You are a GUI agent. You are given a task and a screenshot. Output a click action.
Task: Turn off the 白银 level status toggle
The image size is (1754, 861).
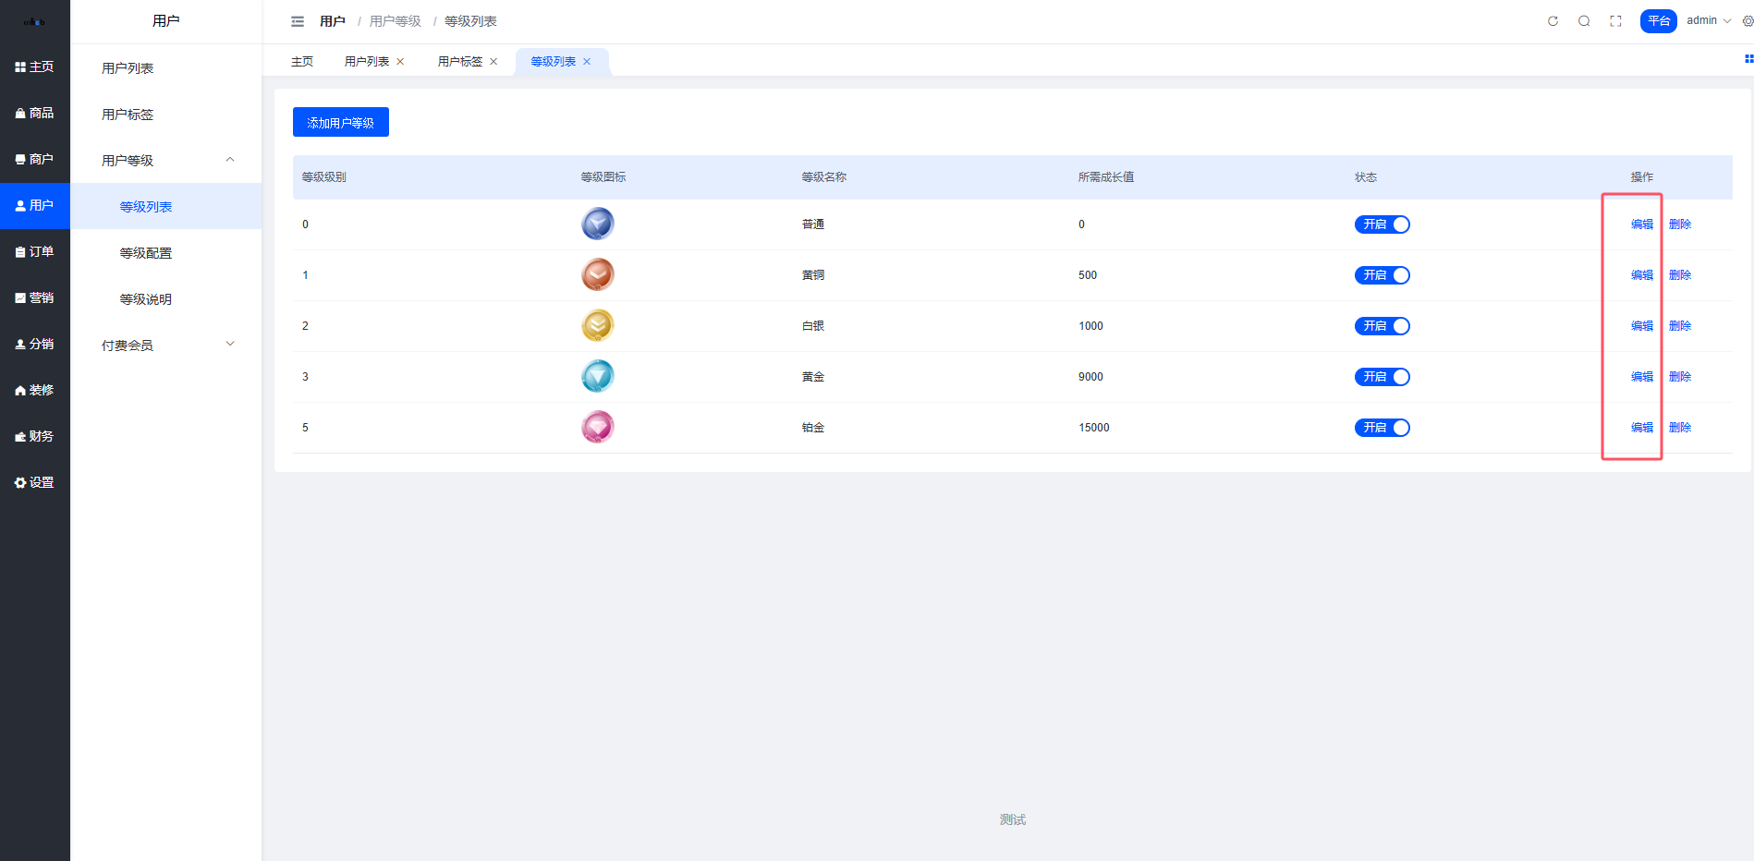click(1382, 326)
